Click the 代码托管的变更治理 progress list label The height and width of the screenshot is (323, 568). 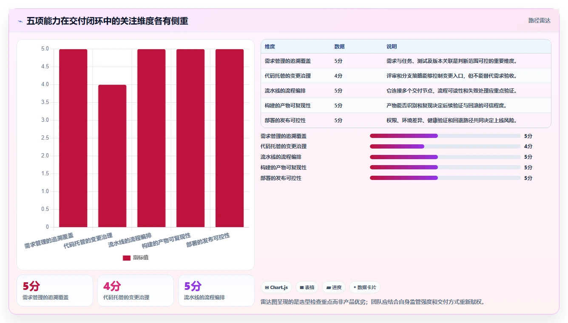coord(284,146)
